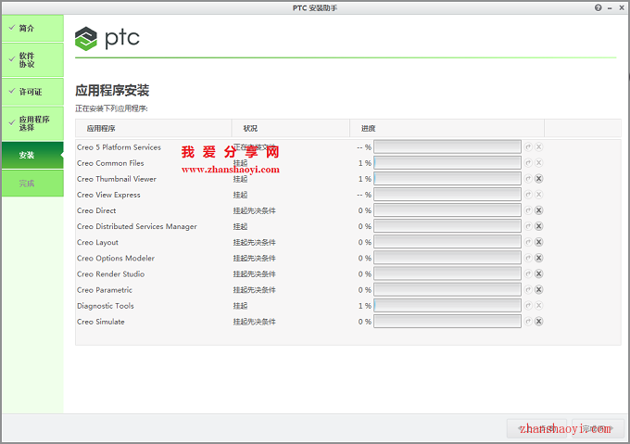Click the PTC logo
Image resolution: width=630 pixels, height=444 pixels.
107,39
